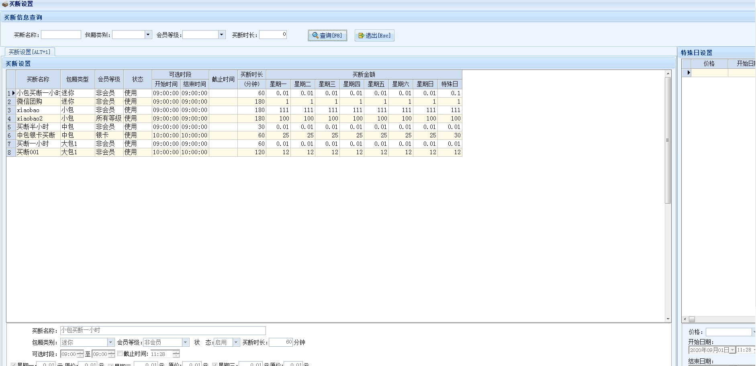Expand the 包厢类别 dropdown showing 迷你
The width and height of the screenshot is (756, 366).
coord(111,342)
